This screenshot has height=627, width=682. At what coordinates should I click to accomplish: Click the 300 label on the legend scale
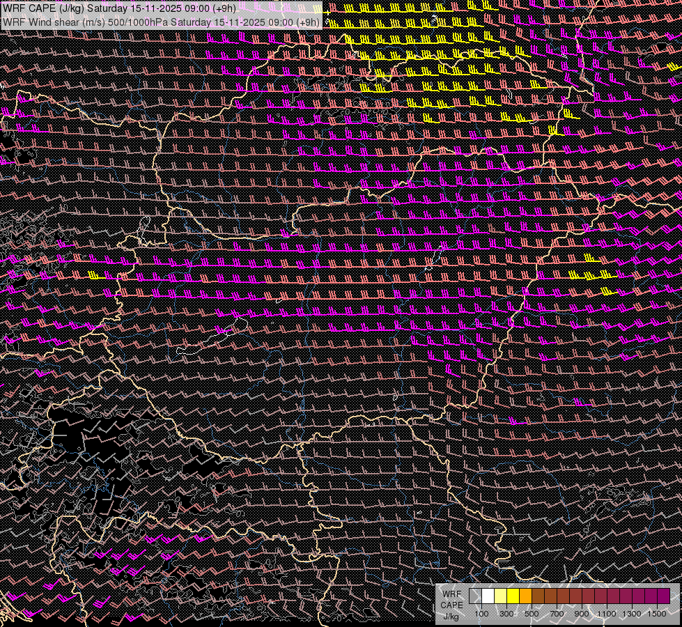pos(506,614)
